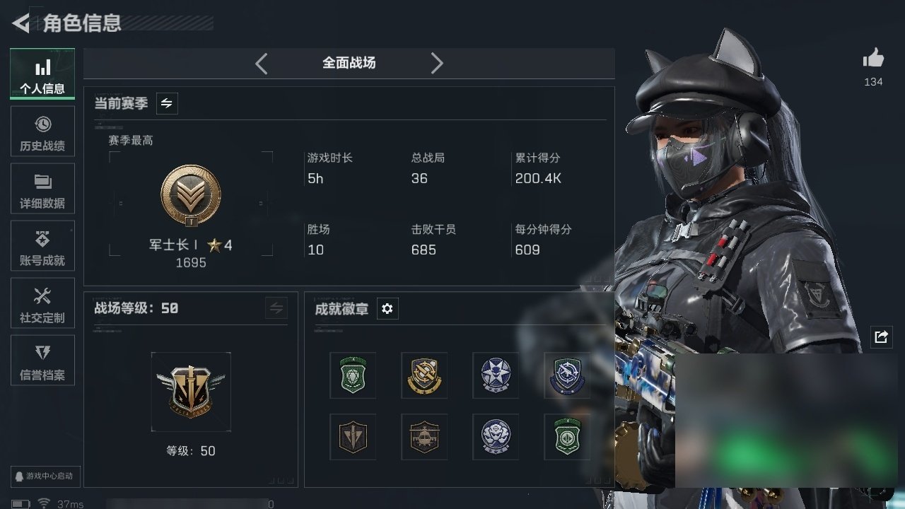Click the gold crossed-weapons achievement badge
905x509 pixels.
424,375
